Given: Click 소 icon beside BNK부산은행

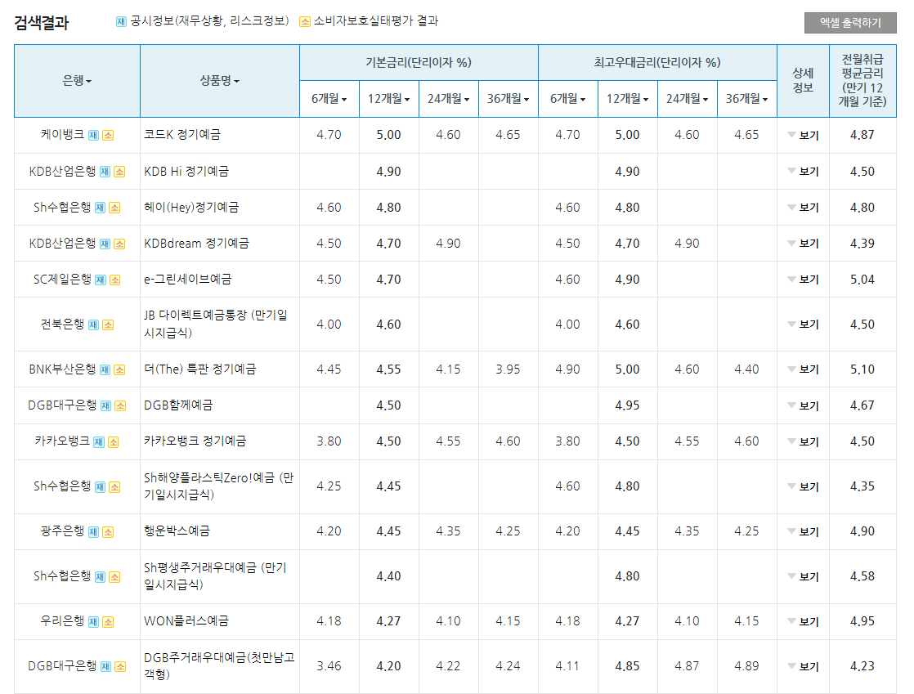Looking at the screenshot, I should [119, 369].
